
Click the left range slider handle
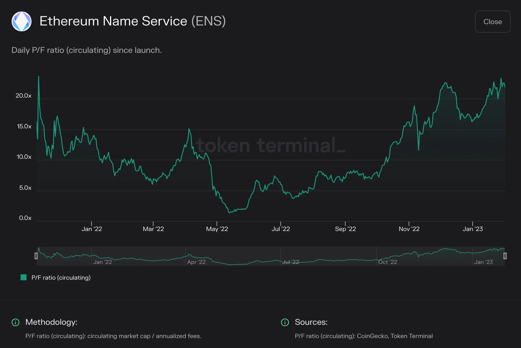click(36, 256)
